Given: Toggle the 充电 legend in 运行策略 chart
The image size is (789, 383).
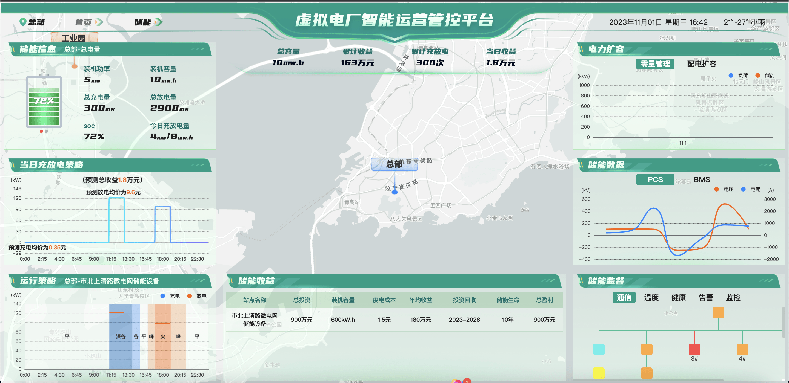Looking at the screenshot, I should (x=170, y=296).
